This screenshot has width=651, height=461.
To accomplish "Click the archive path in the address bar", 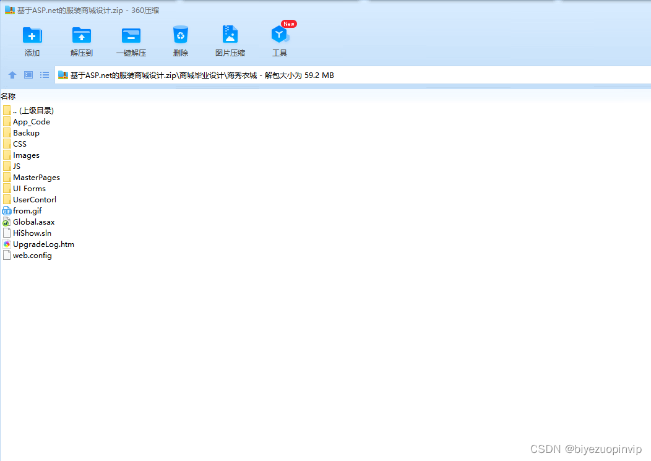I will click(186, 75).
